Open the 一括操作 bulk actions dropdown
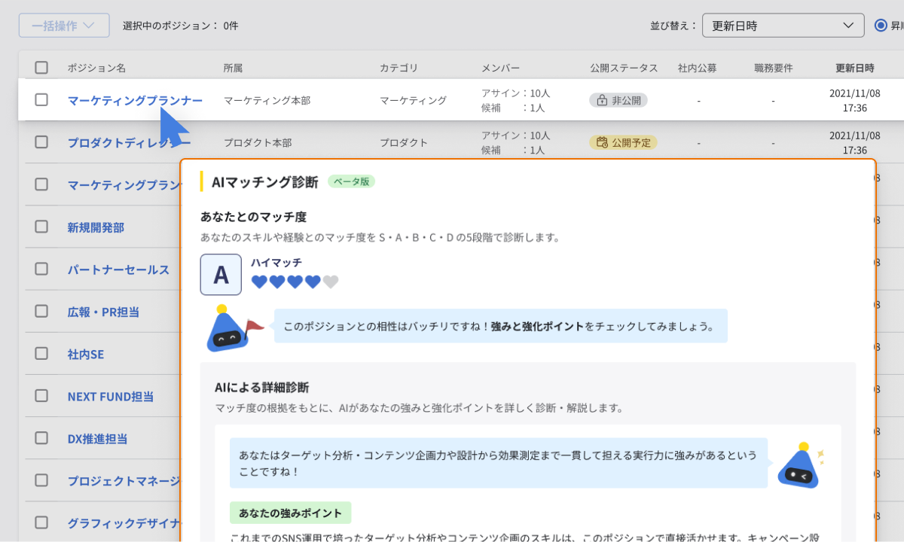The width and height of the screenshot is (904, 542). 64,25
